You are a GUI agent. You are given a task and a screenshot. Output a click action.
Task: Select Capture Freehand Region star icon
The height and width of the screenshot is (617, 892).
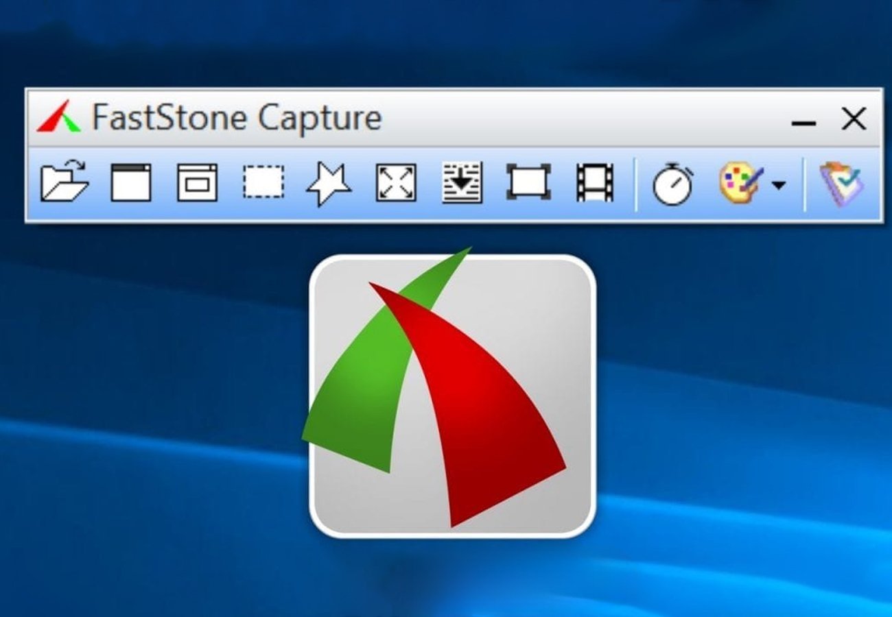[329, 184]
